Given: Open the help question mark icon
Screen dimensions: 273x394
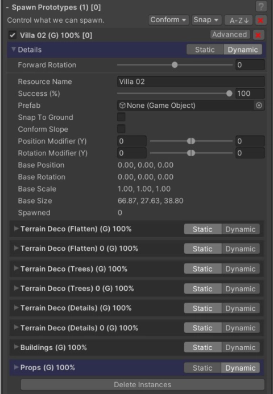Looking at the screenshot, I should 261,6.
